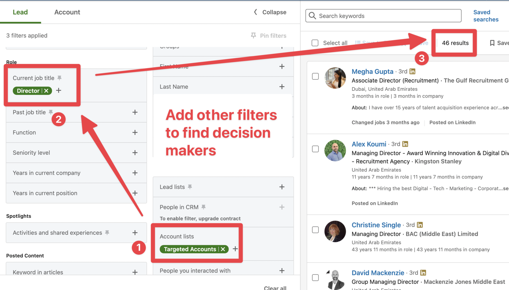Open Alex Koumi's profile name link
Image resolution: width=509 pixels, height=290 pixels.
(x=369, y=144)
